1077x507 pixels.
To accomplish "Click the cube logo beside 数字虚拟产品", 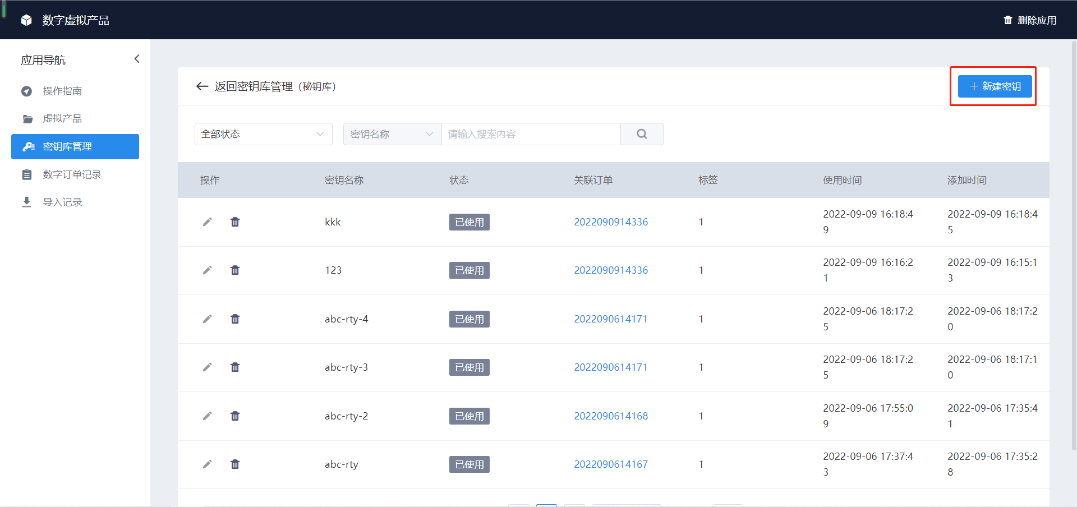I will 26,20.
